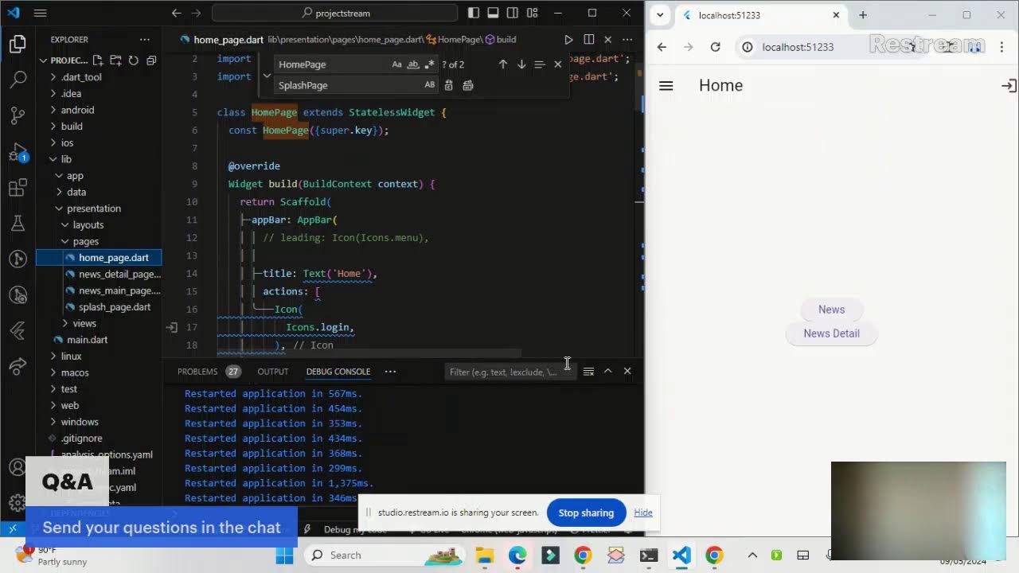Click Stop sharing in the Restream bar
The image size is (1019, 573).
click(x=586, y=513)
